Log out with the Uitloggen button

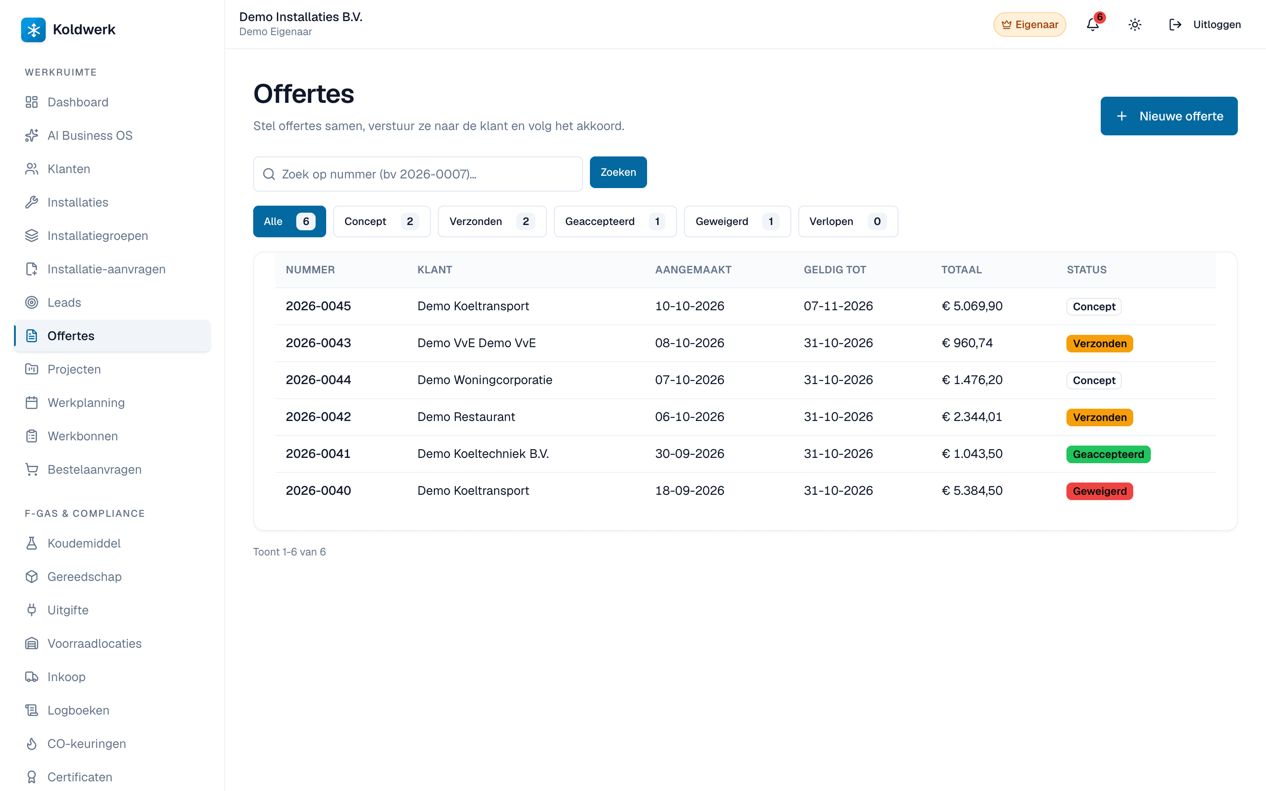[x=1205, y=25]
